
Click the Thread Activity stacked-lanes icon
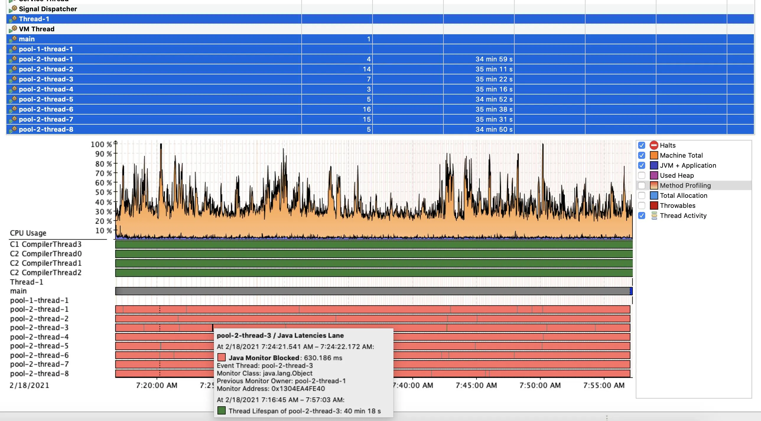coord(654,216)
